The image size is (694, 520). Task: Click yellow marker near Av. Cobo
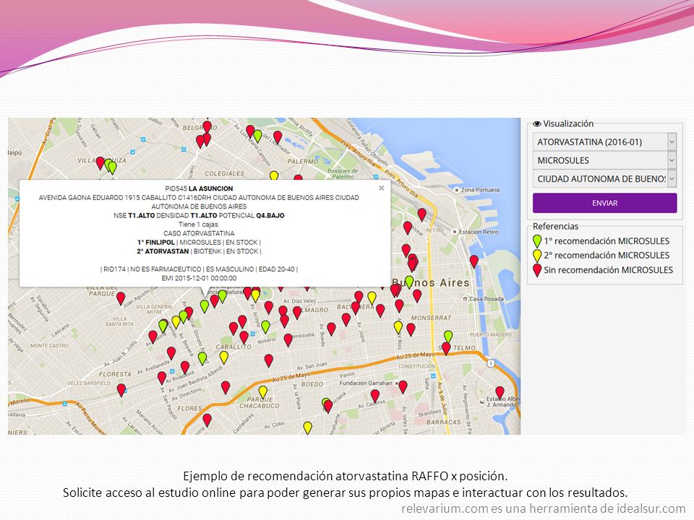click(x=307, y=428)
